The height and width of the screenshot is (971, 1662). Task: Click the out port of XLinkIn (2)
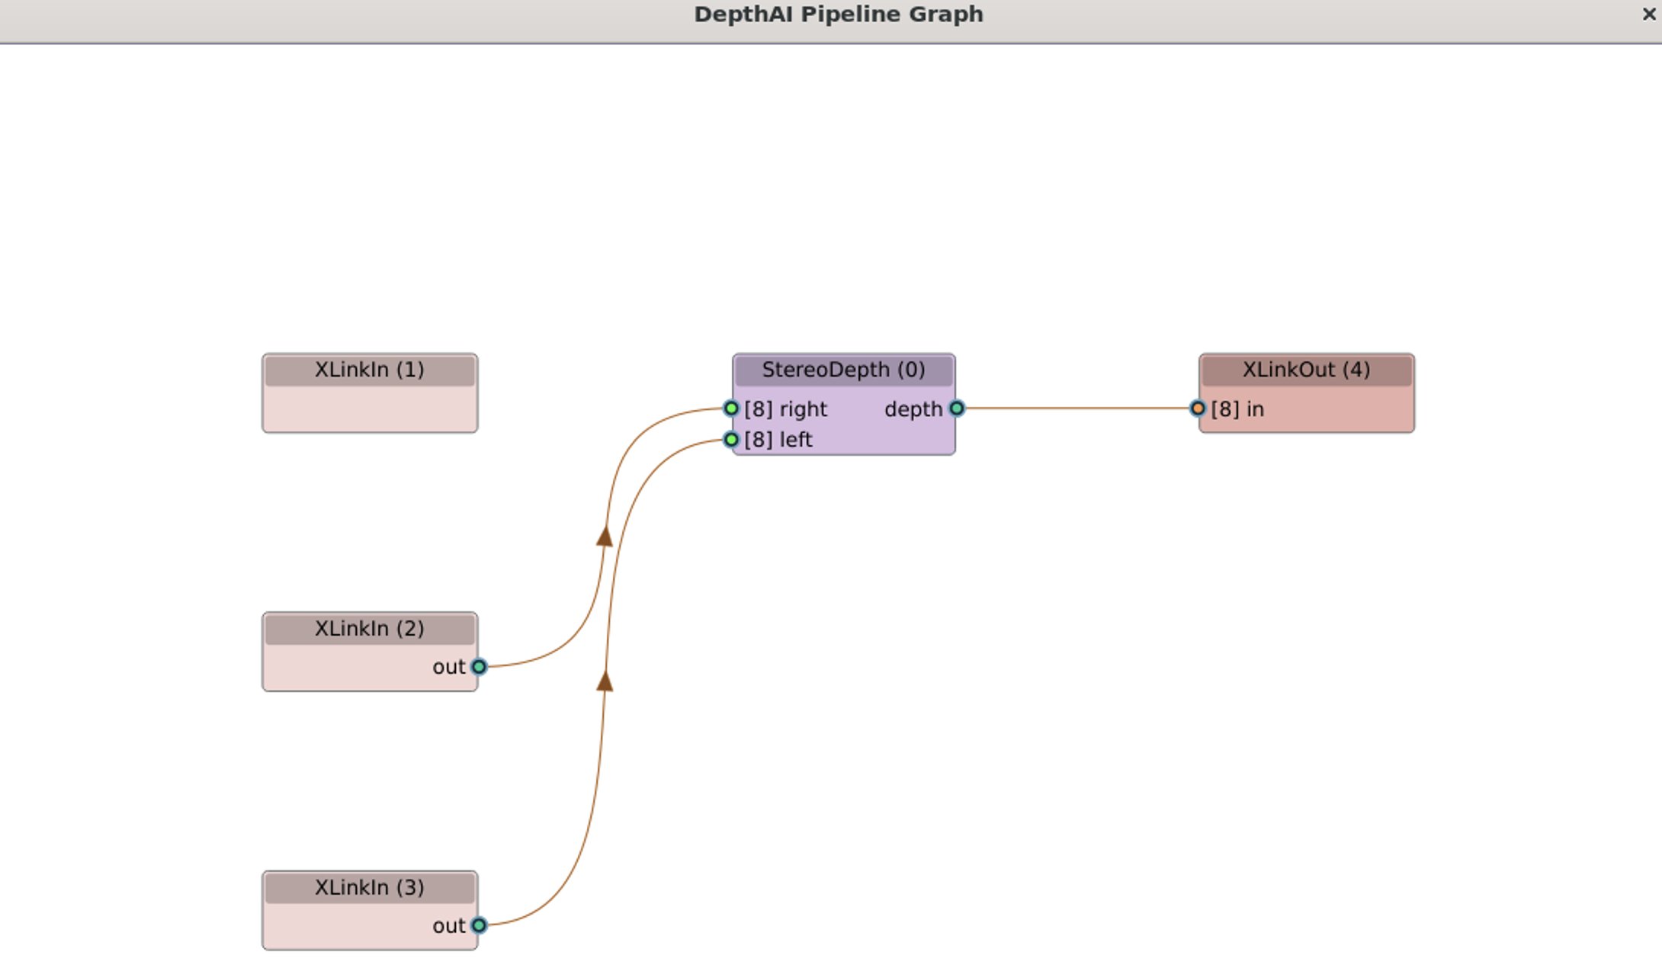click(480, 667)
